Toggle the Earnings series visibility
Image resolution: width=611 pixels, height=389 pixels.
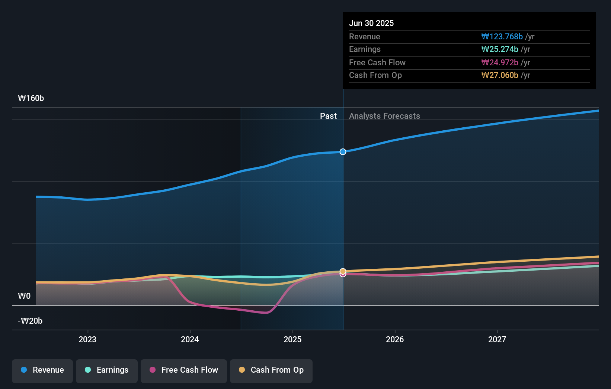point(106,370)
